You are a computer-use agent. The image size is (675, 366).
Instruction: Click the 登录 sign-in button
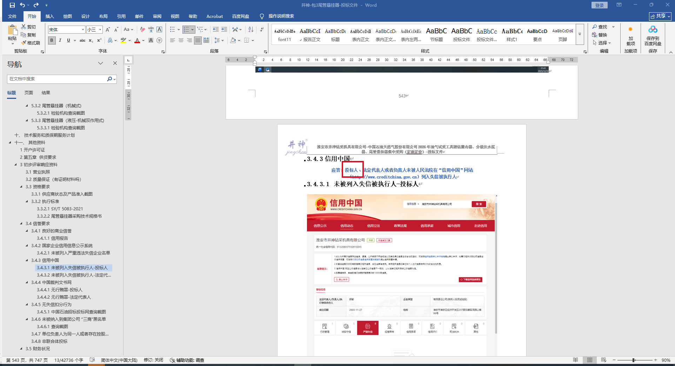coord(600,5)
